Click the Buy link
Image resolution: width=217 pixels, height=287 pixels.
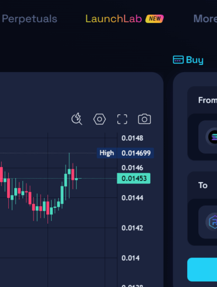(195, 60)
